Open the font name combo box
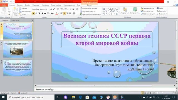Screen dimensions: 178x100 pyautogui.click(x=38, y=9)
